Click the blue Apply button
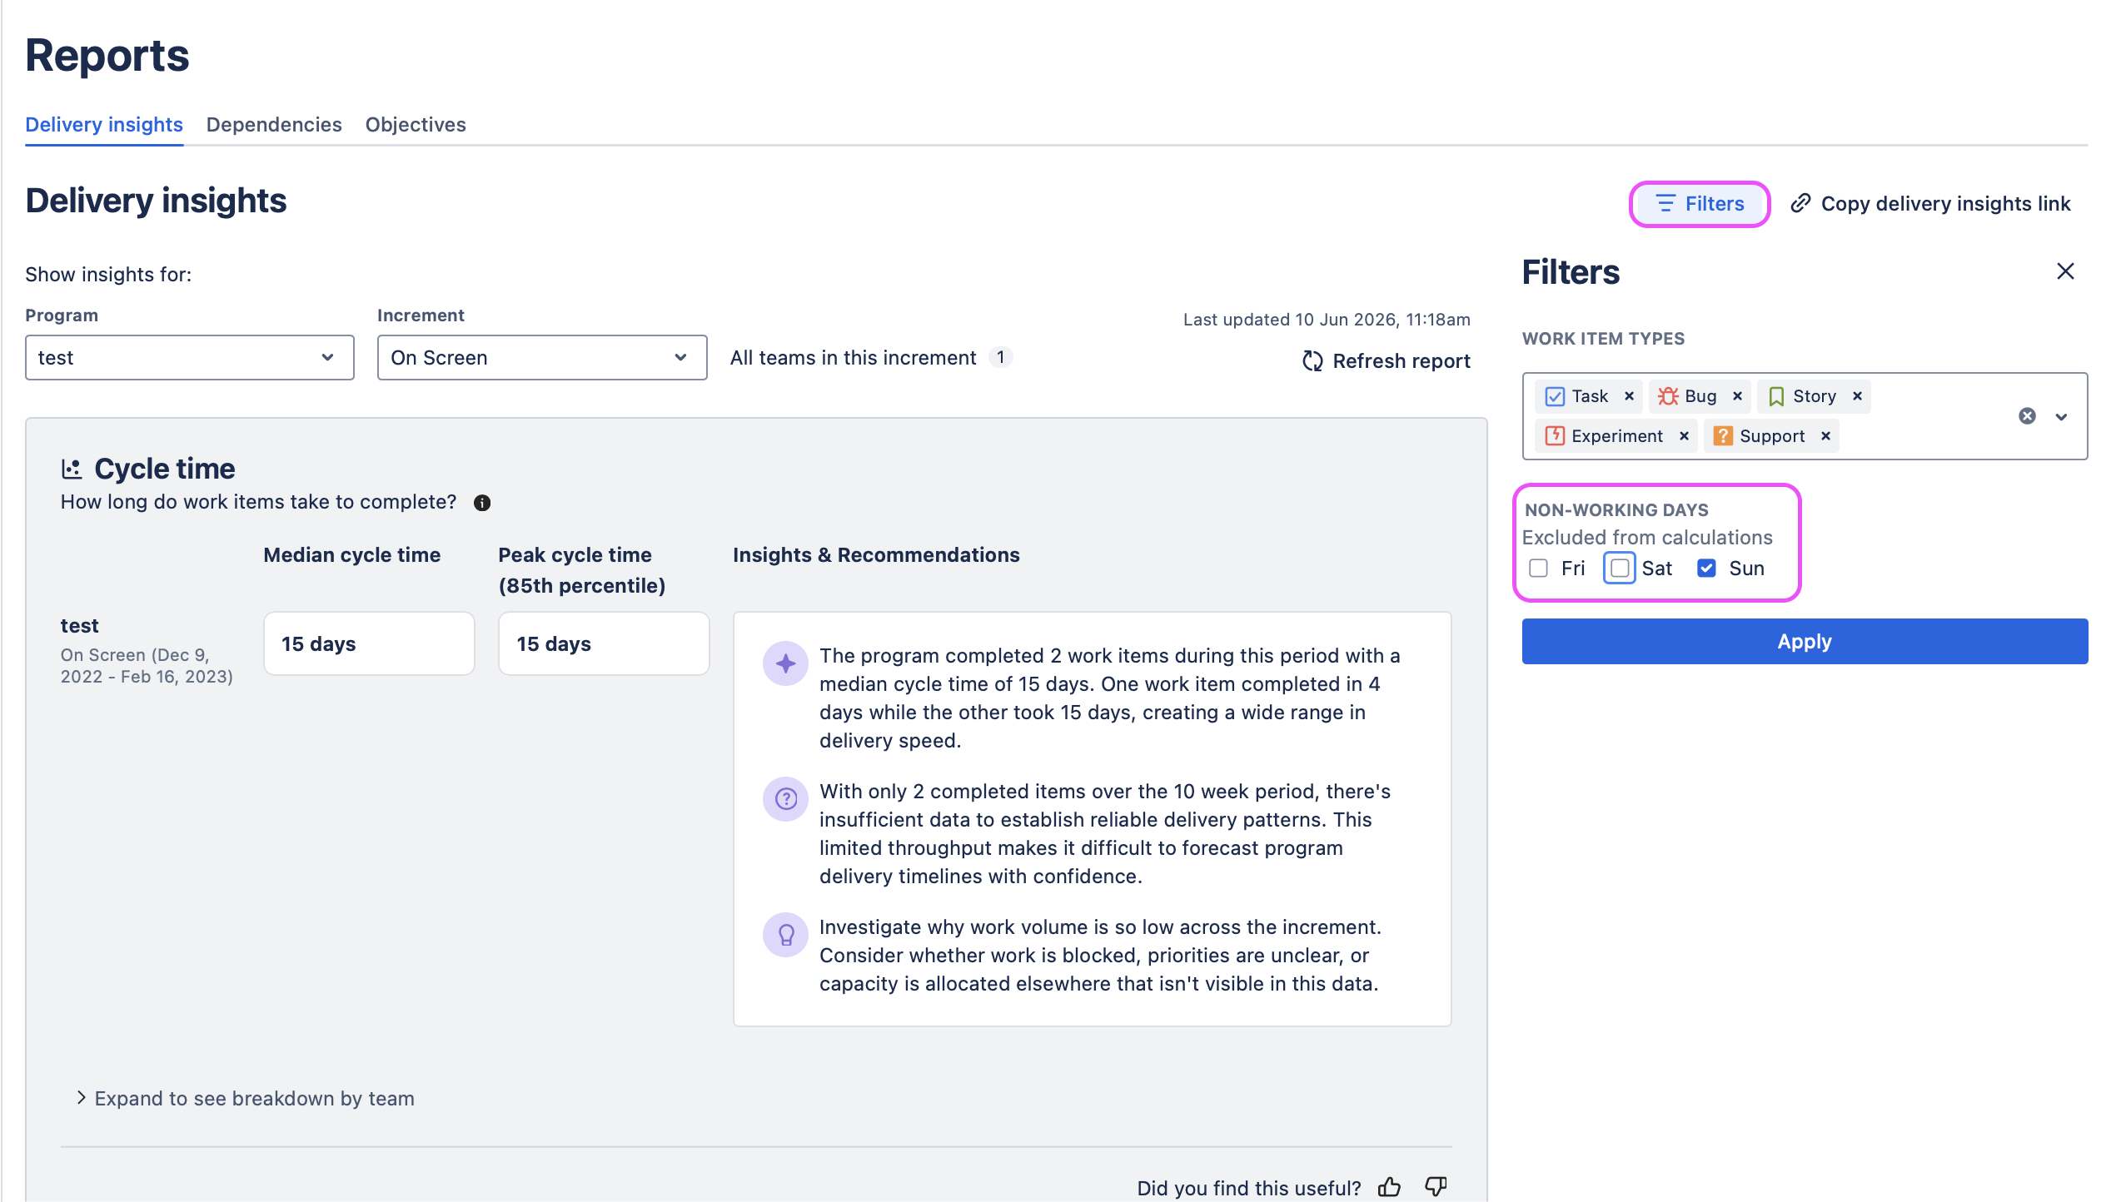Screen dimensions: 2111x1202 coord(1805,642)
